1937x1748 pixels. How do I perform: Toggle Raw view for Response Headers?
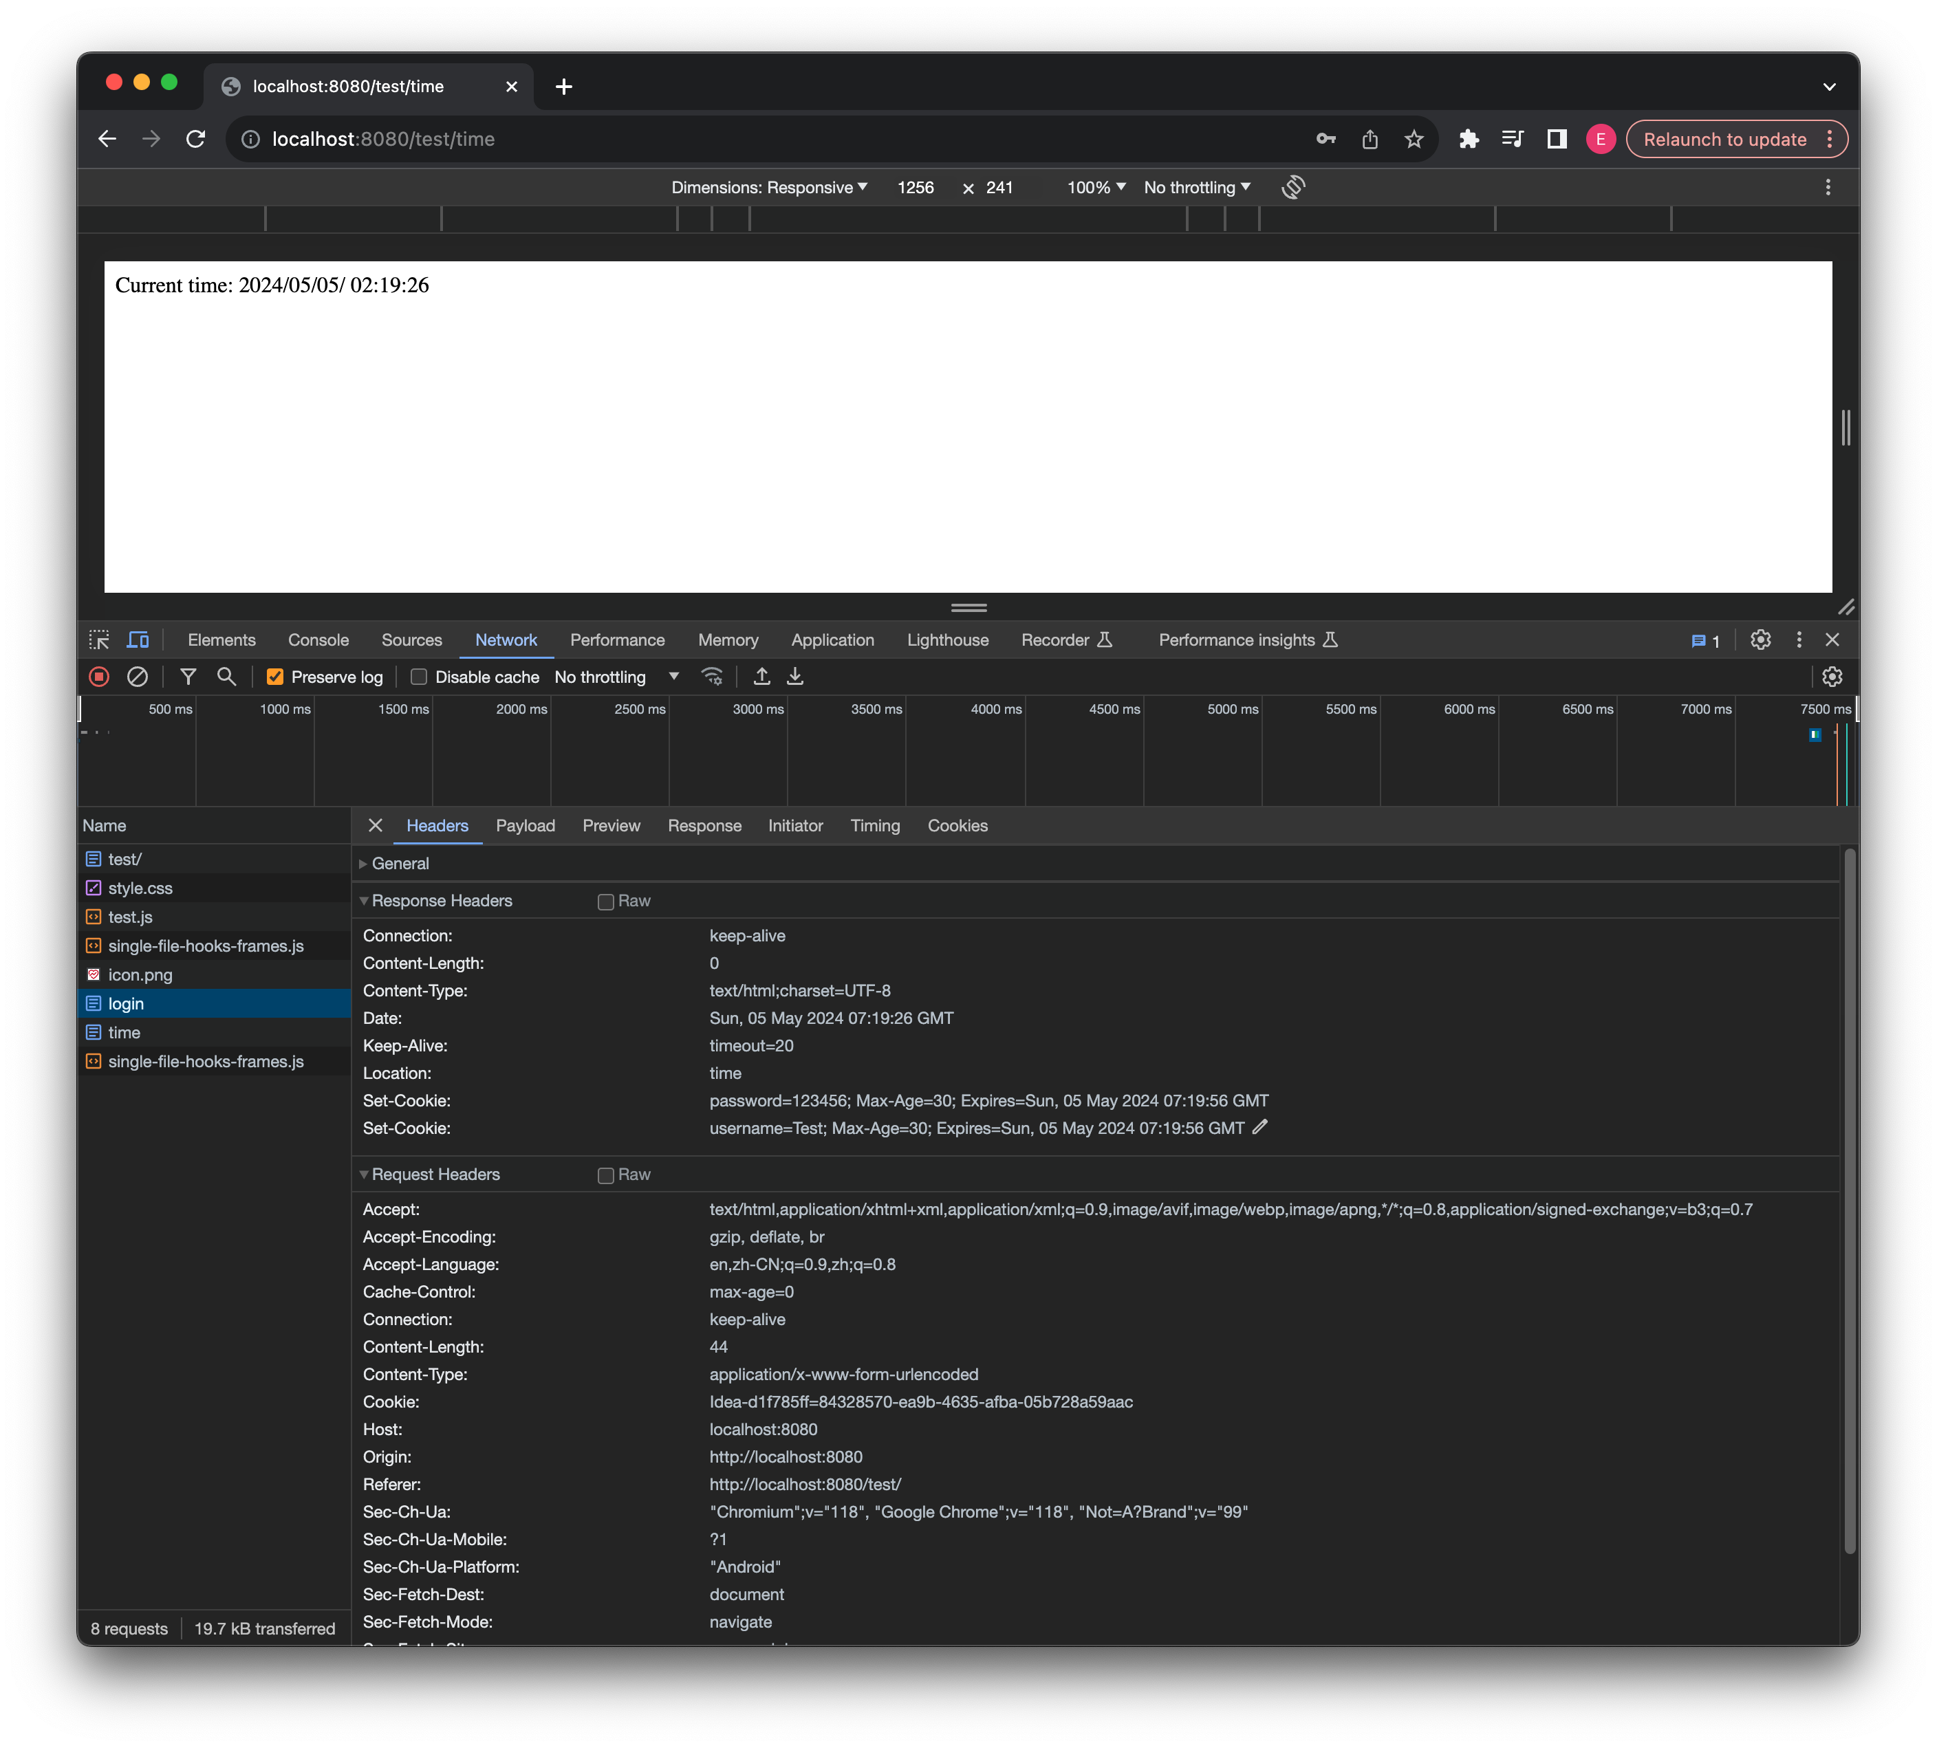click(606, 901)
